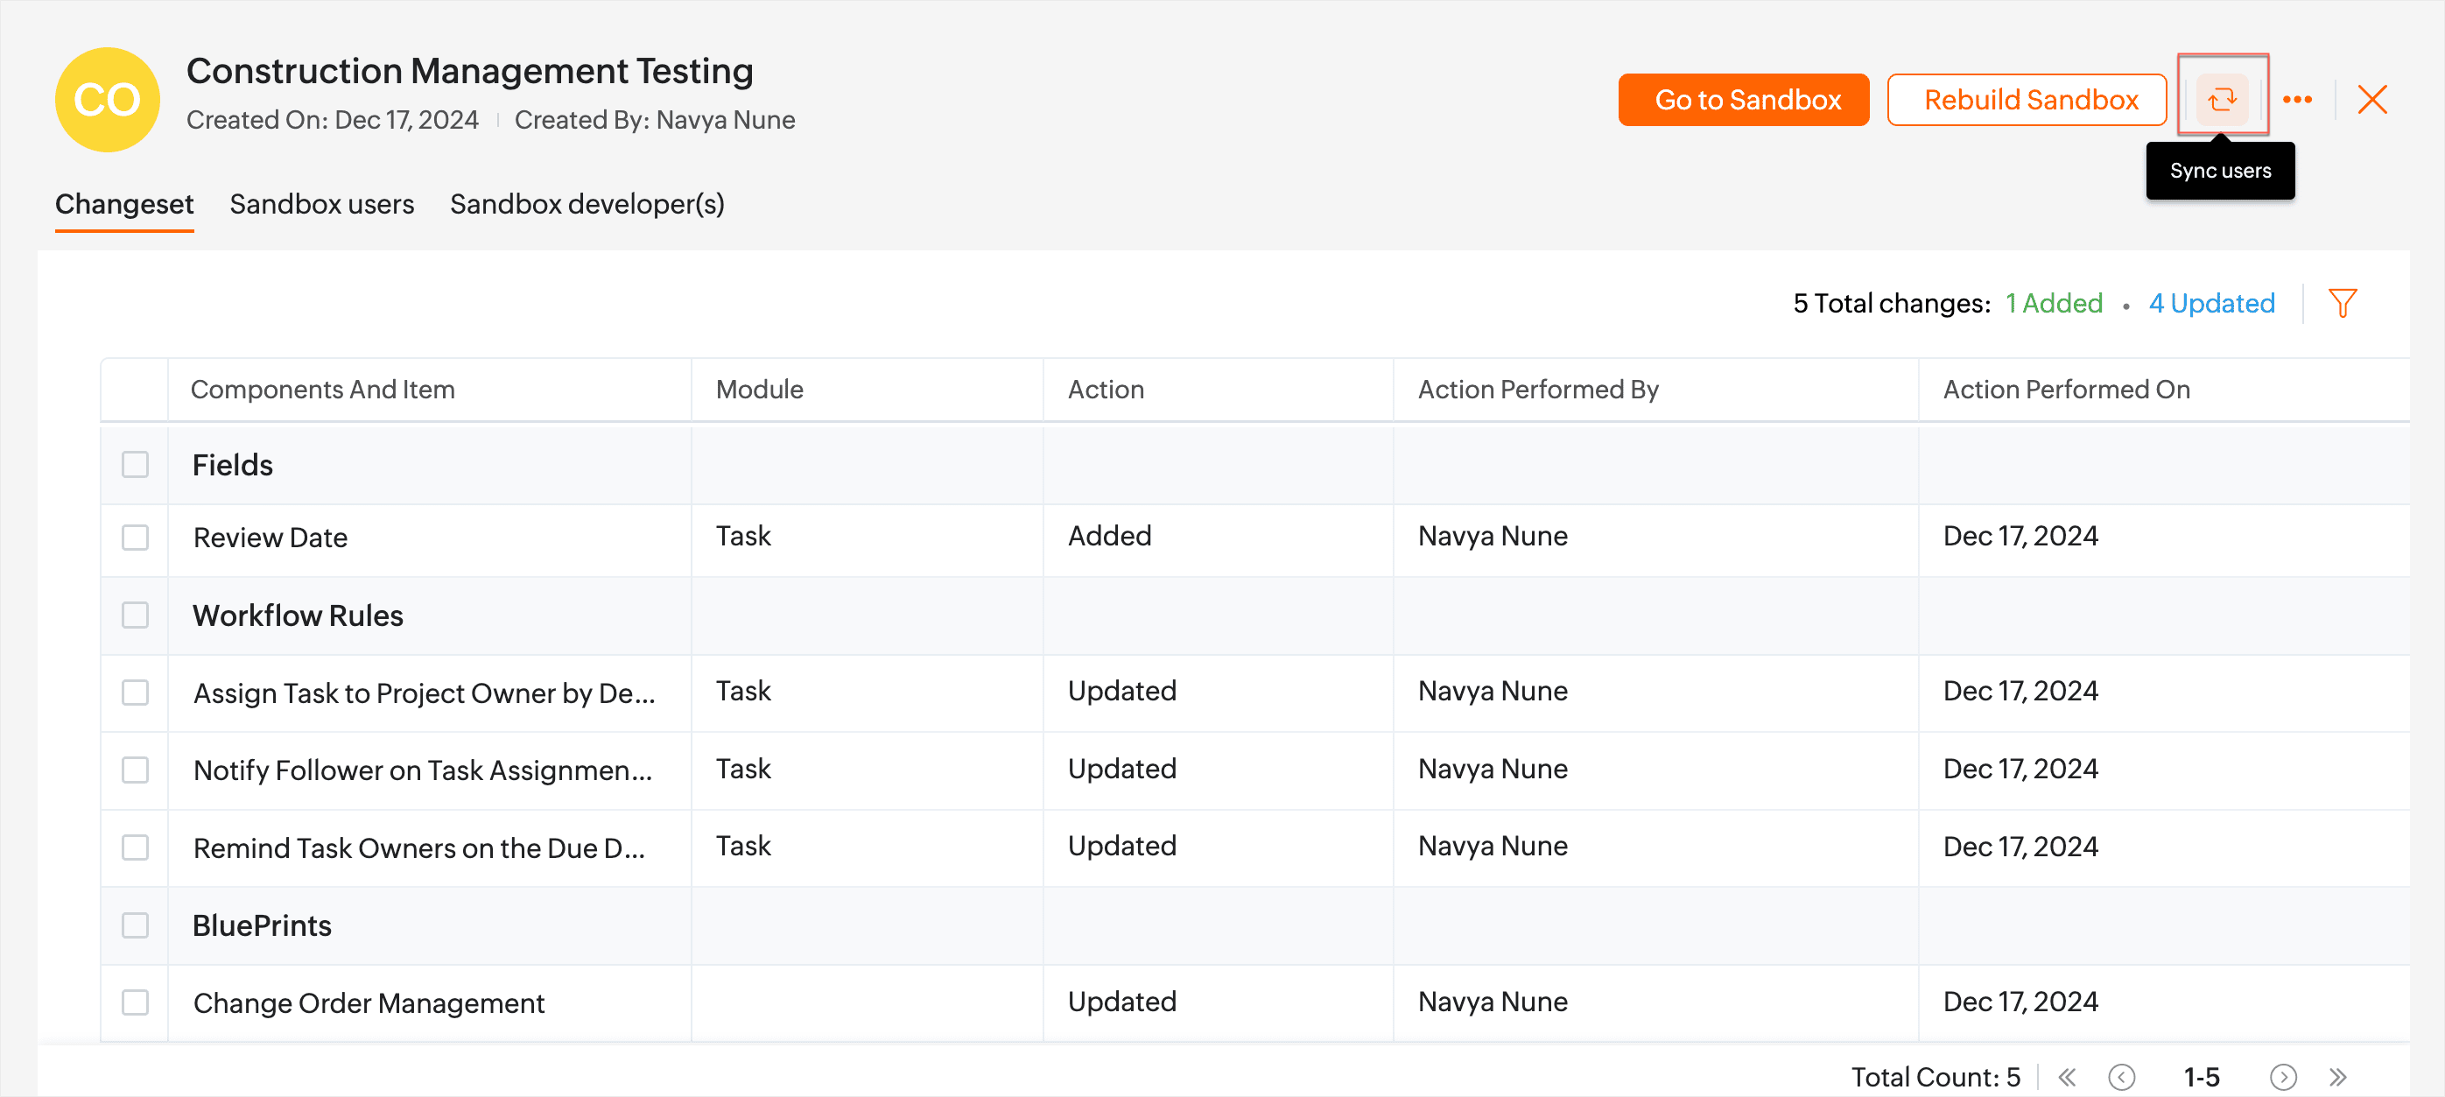The width and height of the screenshot is (2445, 1097).
Task: Go to the previous page arrow
Action: tap(2121, 1076)
